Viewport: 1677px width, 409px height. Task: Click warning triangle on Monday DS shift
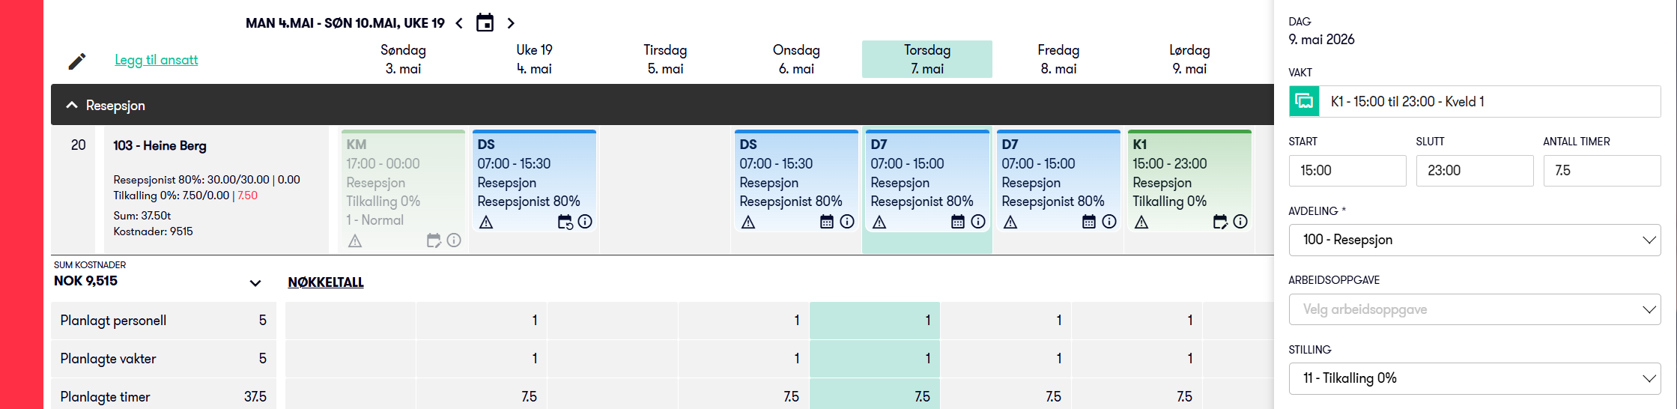coord(486,222)
